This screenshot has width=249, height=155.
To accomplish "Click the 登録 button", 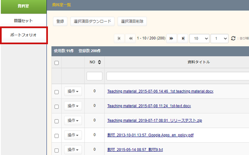I will point(60,21).
